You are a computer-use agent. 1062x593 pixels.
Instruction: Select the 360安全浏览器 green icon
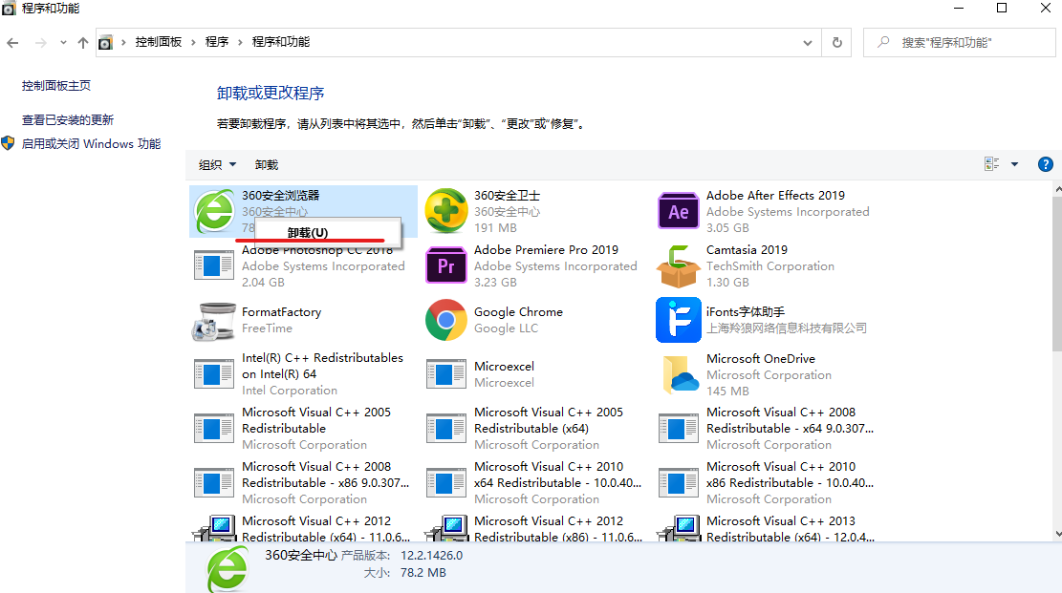[x=214, y=211]
